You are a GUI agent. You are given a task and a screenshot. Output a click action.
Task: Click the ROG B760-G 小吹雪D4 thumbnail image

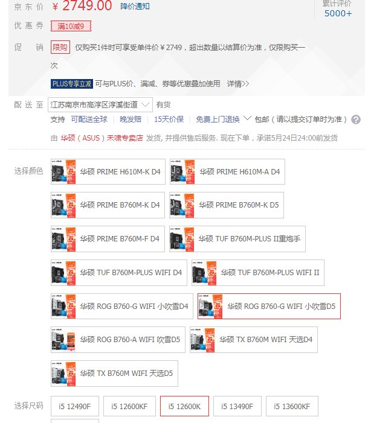click(x=63, y=306)
